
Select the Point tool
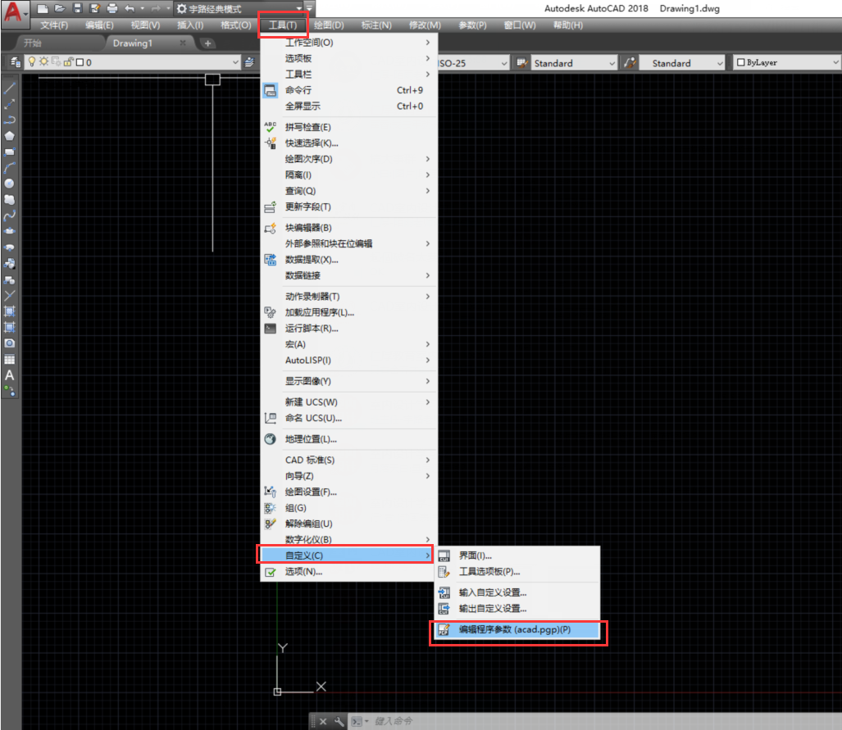(10, 295)
